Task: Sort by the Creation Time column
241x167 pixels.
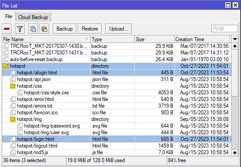Action: coord(202,39)
